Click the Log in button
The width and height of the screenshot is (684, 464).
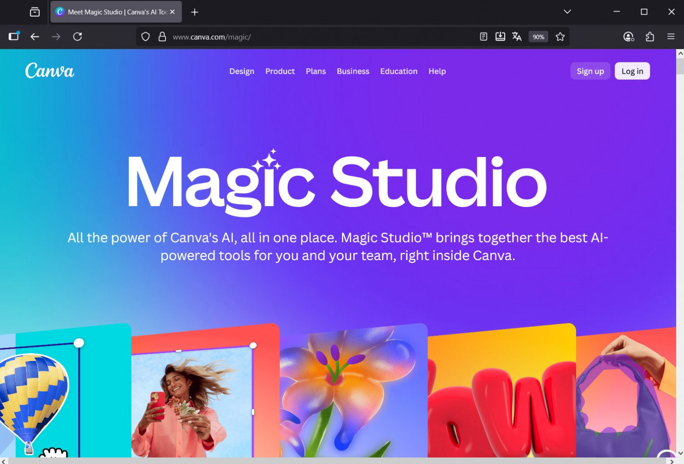coord(632,71)
